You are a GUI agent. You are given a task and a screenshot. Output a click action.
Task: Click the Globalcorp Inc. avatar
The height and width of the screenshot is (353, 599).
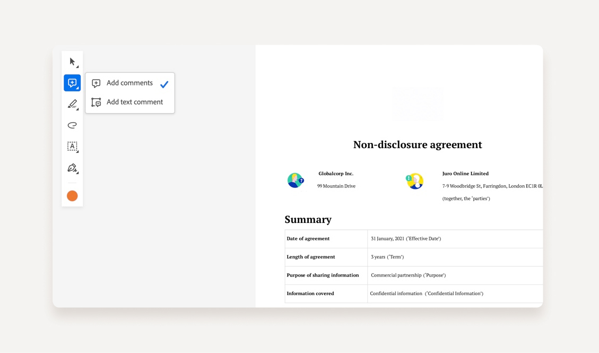(x=296, y=180)
